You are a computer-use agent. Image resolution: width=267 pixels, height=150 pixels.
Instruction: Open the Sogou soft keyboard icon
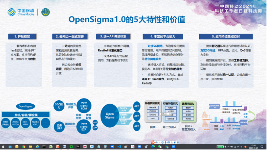(x=169, y=142)
